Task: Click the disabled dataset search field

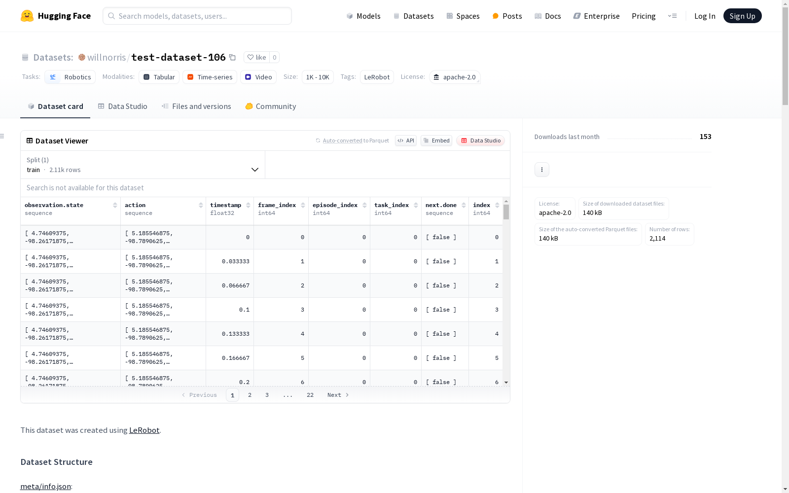Action: (265, 188)
